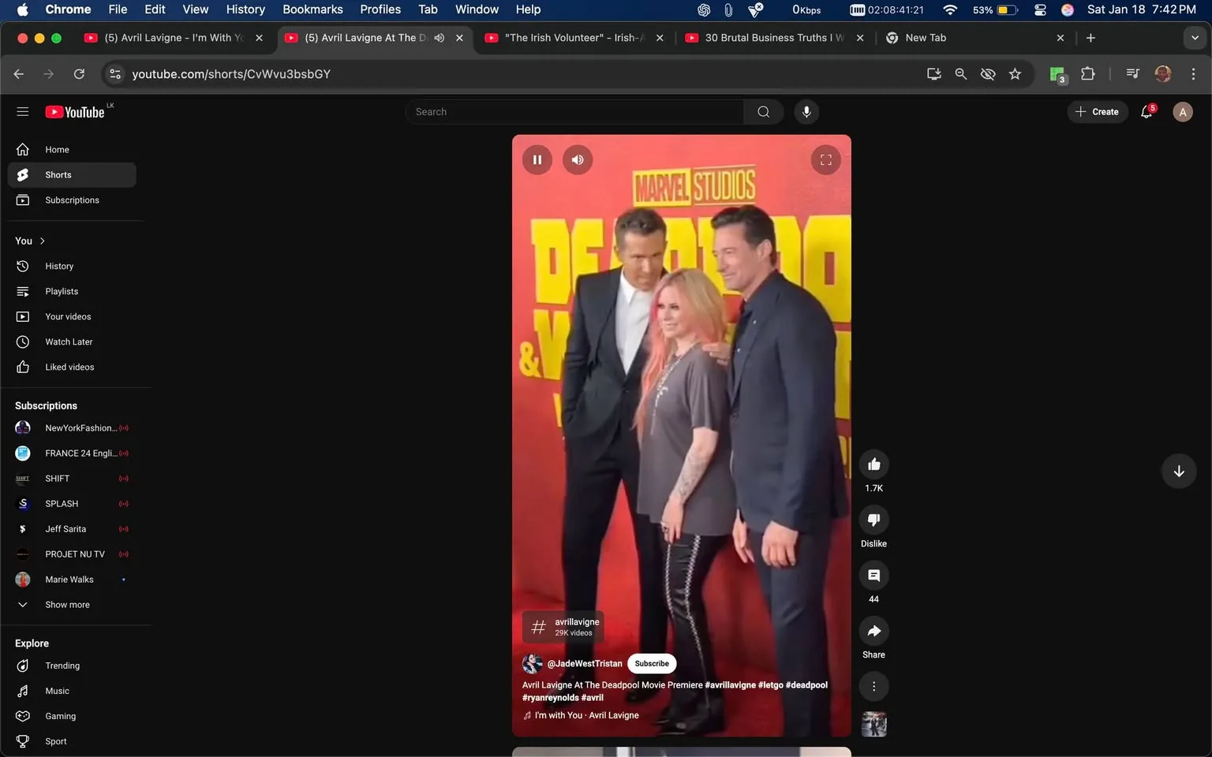Screen dimensions: 1212x757
Task: Open notifications bell
Action: pyautogui.click(x=1147, y=112)
